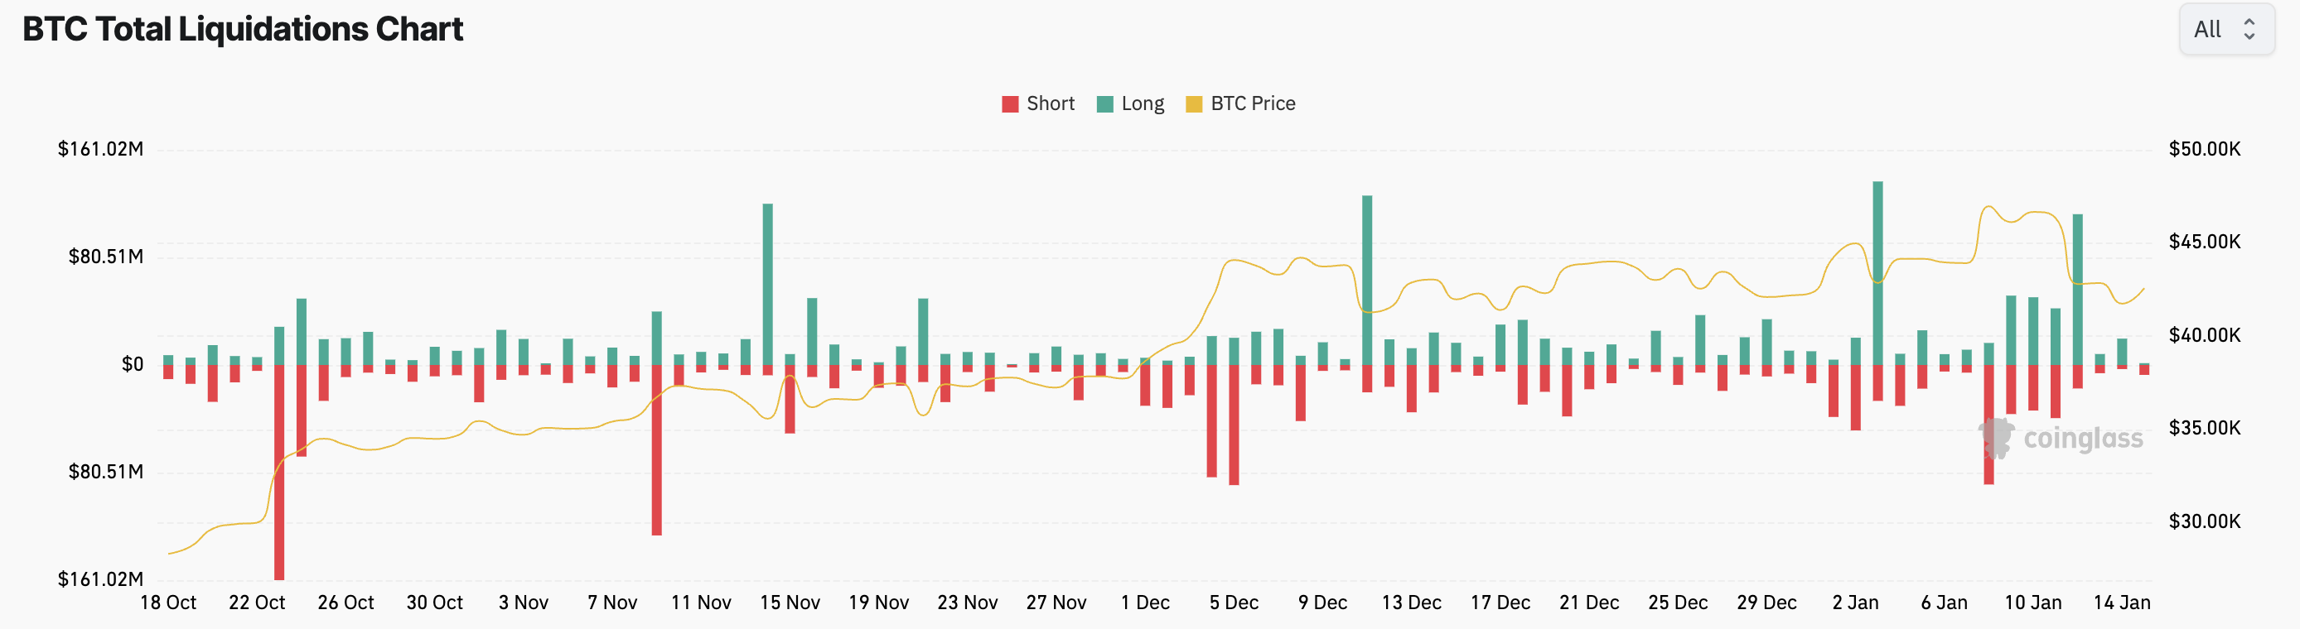The width and height of the screenshot is (2300, 629).
Task: Select the tall green bar near 11 Dec
Action: [x=1367, y=280]
